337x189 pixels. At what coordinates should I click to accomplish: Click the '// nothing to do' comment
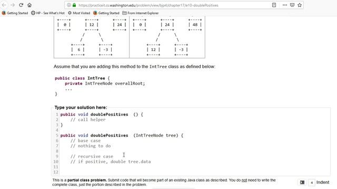91,146
